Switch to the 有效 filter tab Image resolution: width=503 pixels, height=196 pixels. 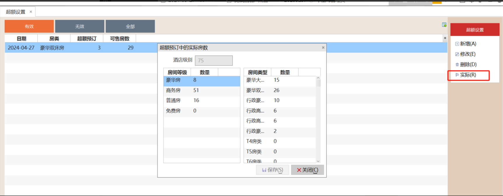pyautogui.click(x=29, y=26)
